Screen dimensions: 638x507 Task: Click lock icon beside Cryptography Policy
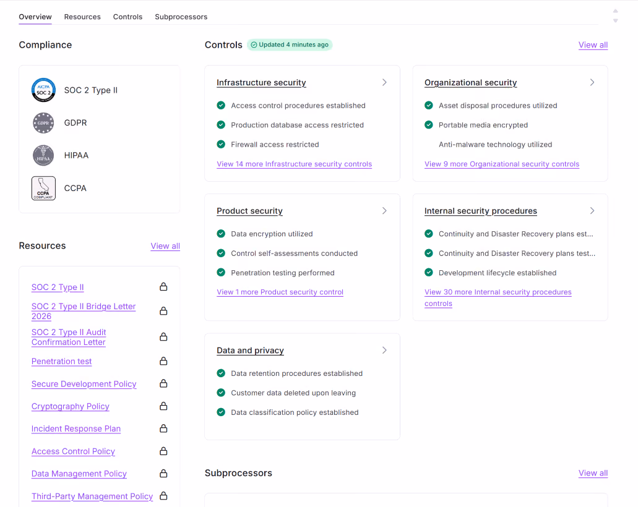(163, 406)
